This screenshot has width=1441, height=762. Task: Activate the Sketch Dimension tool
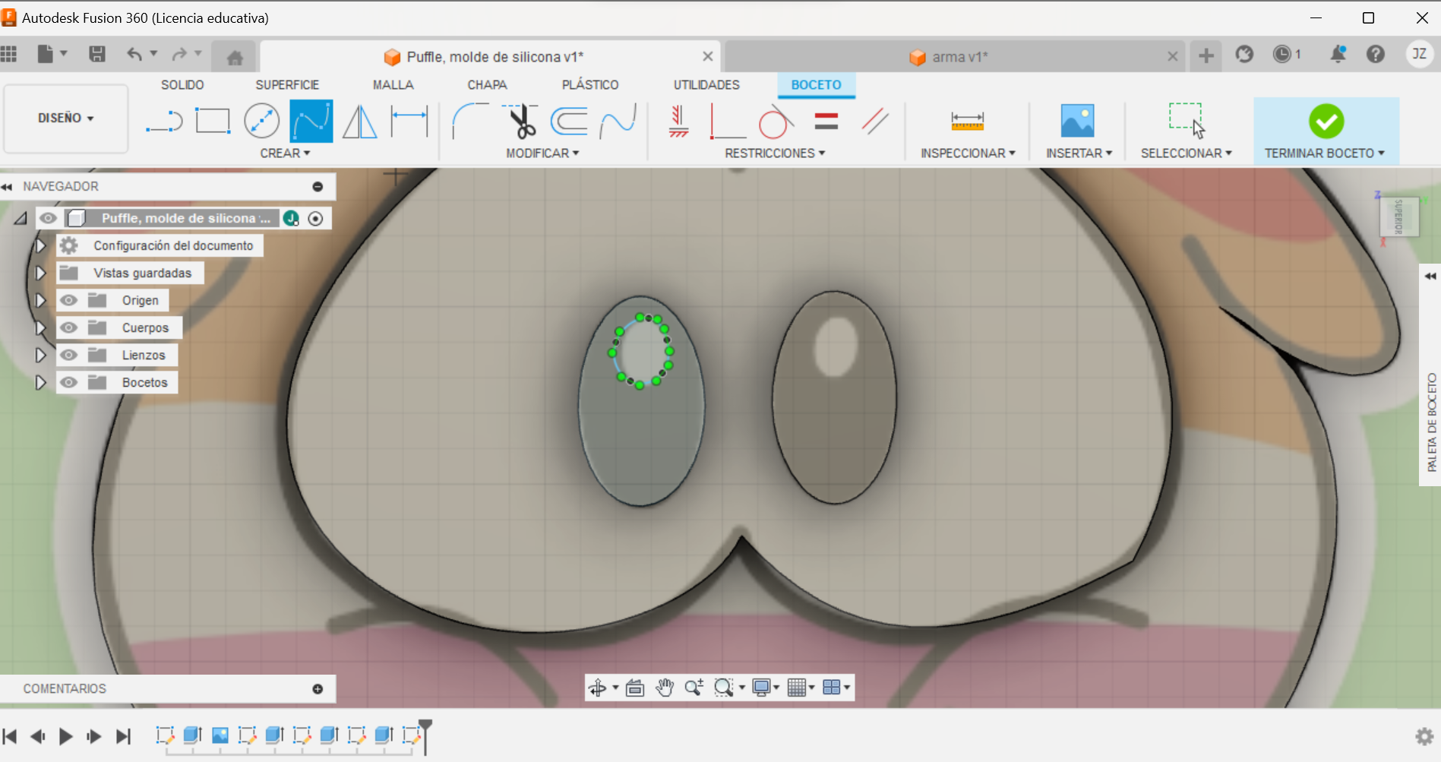(409, 121)
